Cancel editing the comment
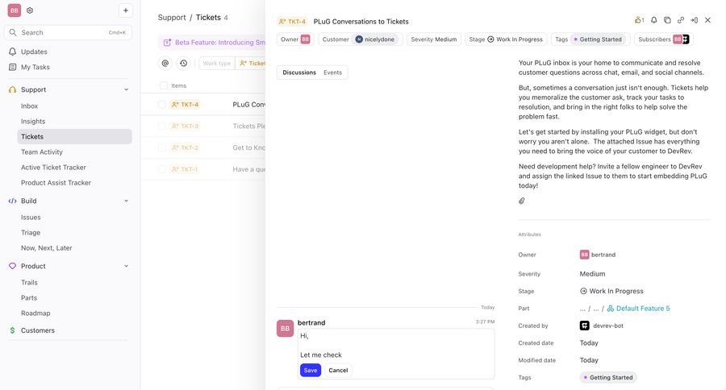 pyautogui.click(x=338, y=370)
